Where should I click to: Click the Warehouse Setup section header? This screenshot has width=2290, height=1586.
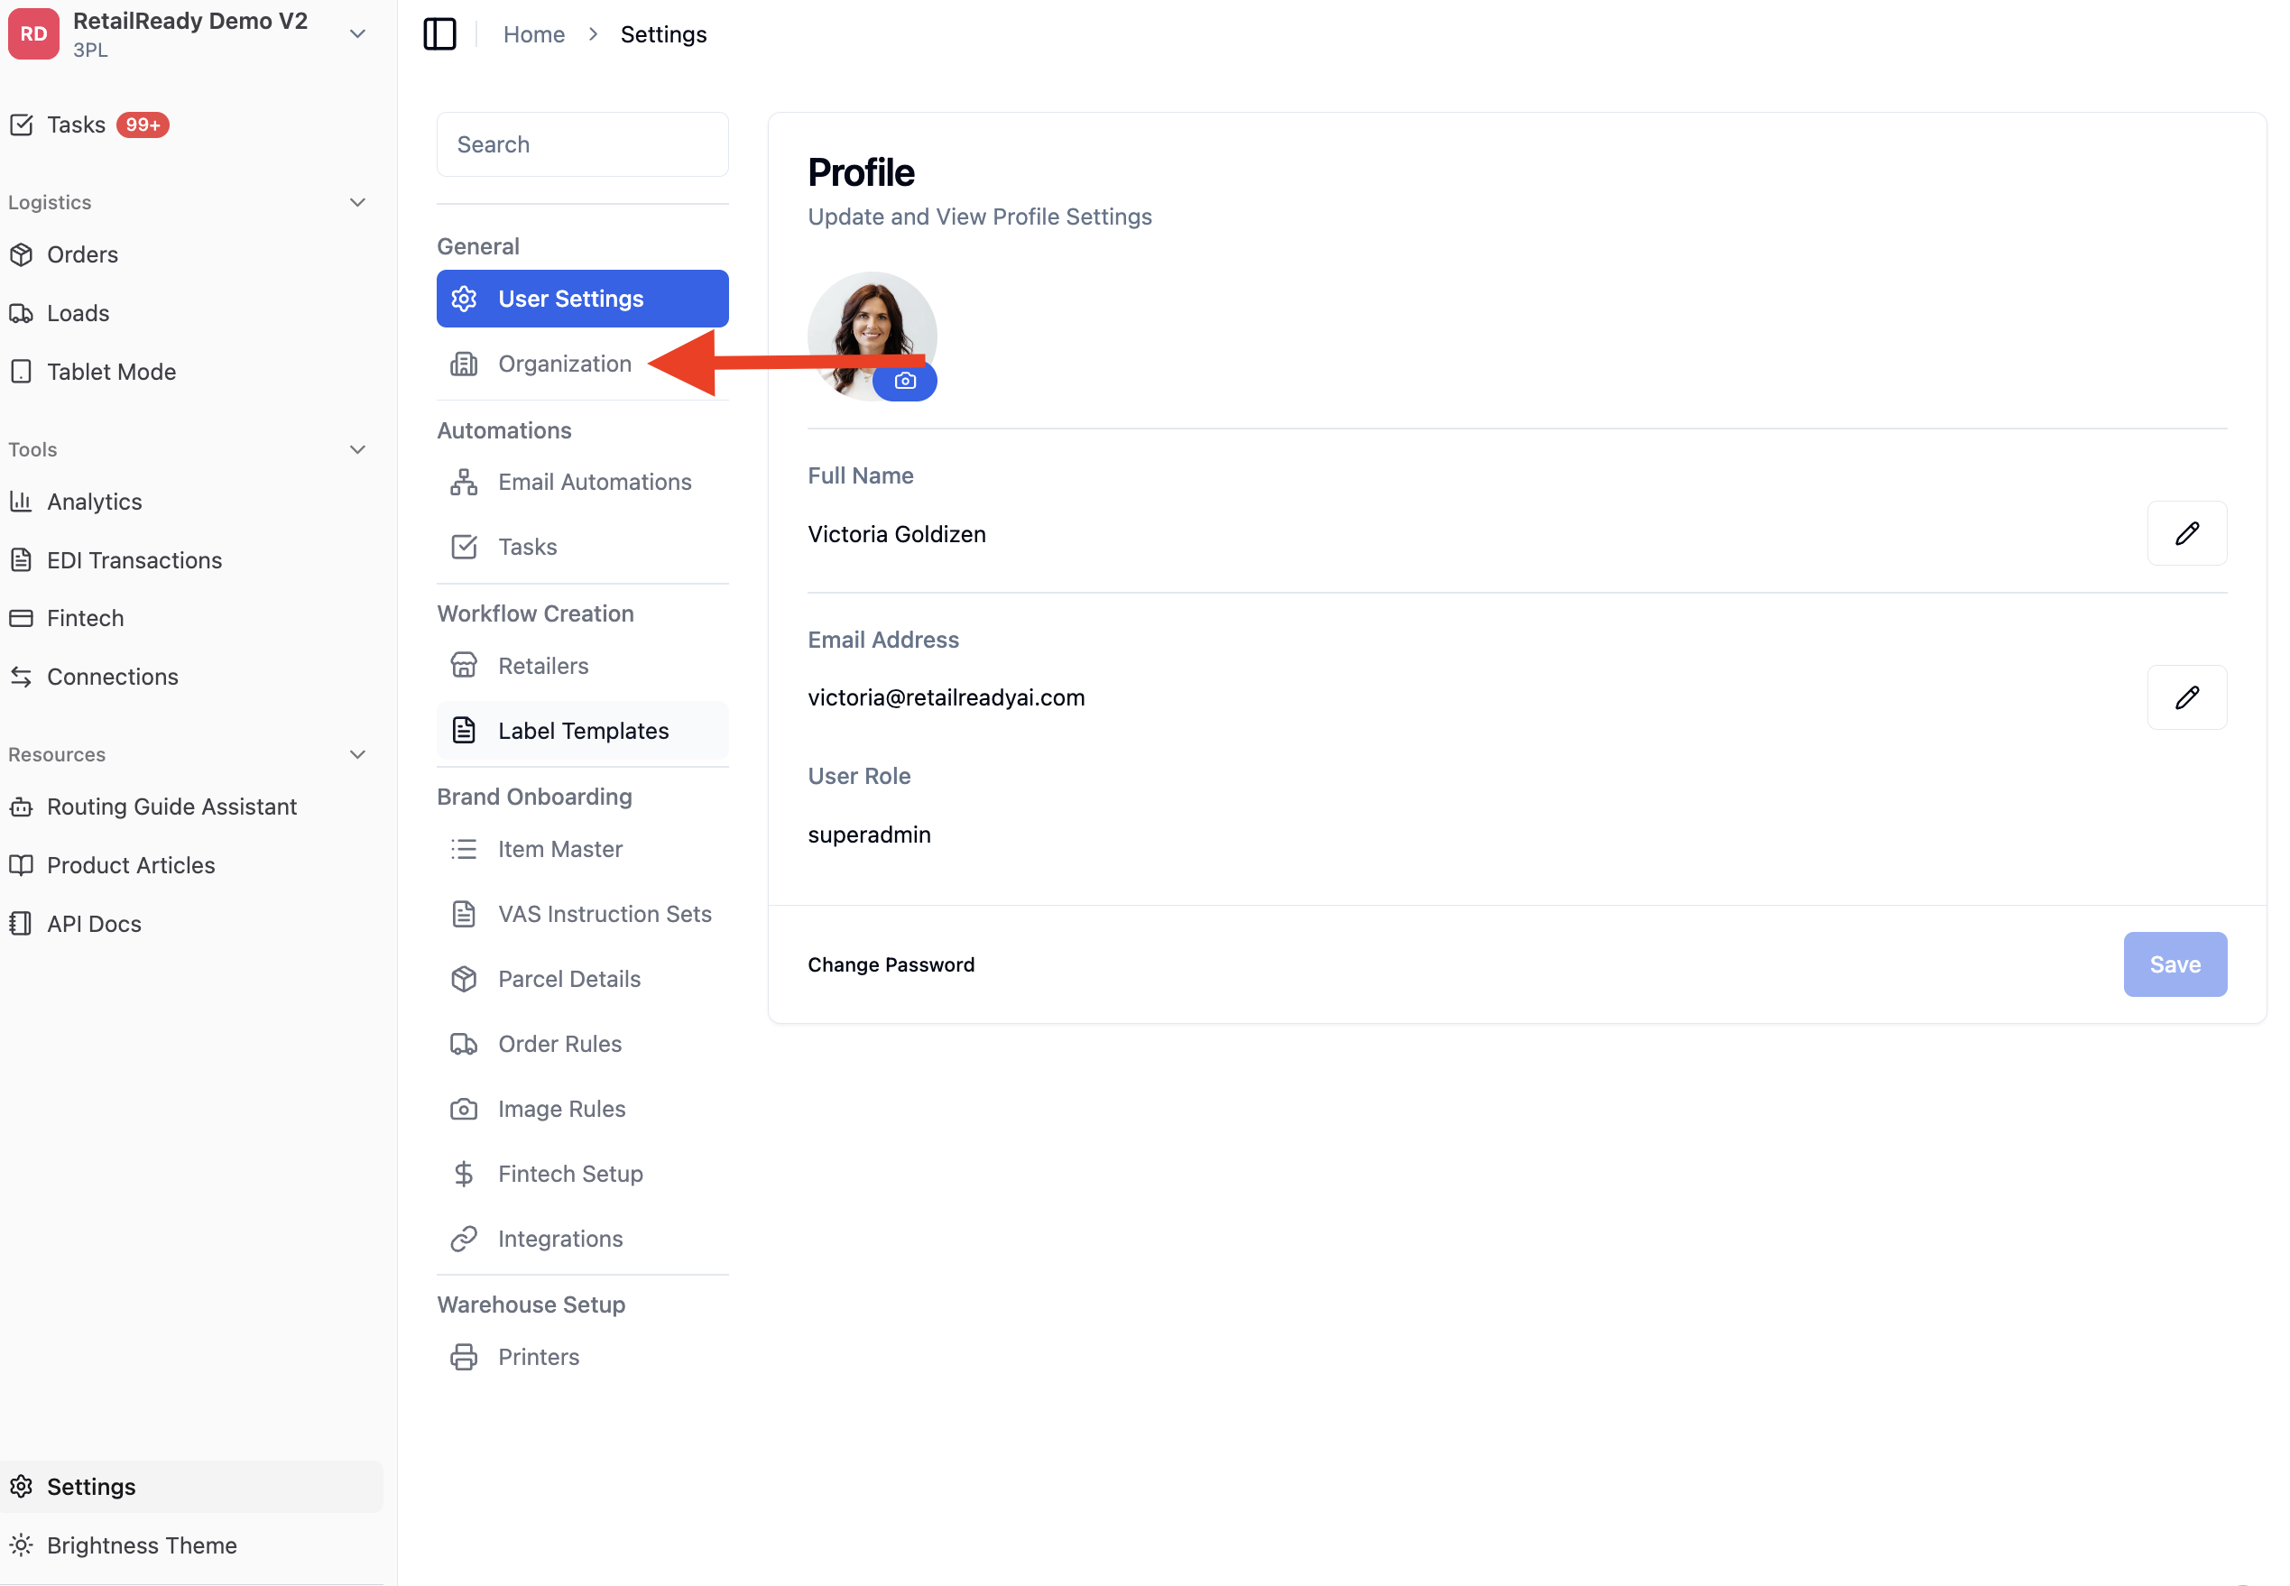pyautogui.click(x=531, y=1305)
